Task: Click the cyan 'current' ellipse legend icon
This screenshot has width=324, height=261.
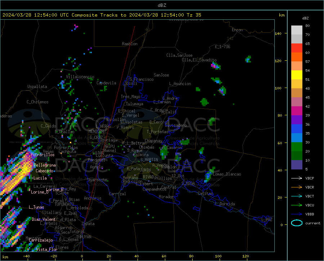Action: tap(297, 223)
